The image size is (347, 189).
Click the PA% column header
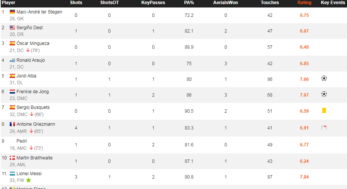pos(189,3)
